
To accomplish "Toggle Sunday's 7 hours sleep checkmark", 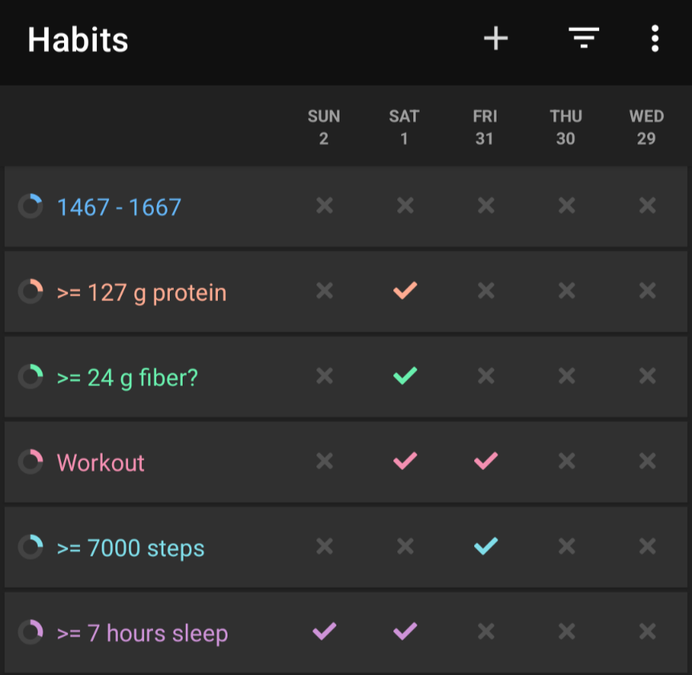I will [324, 632].
